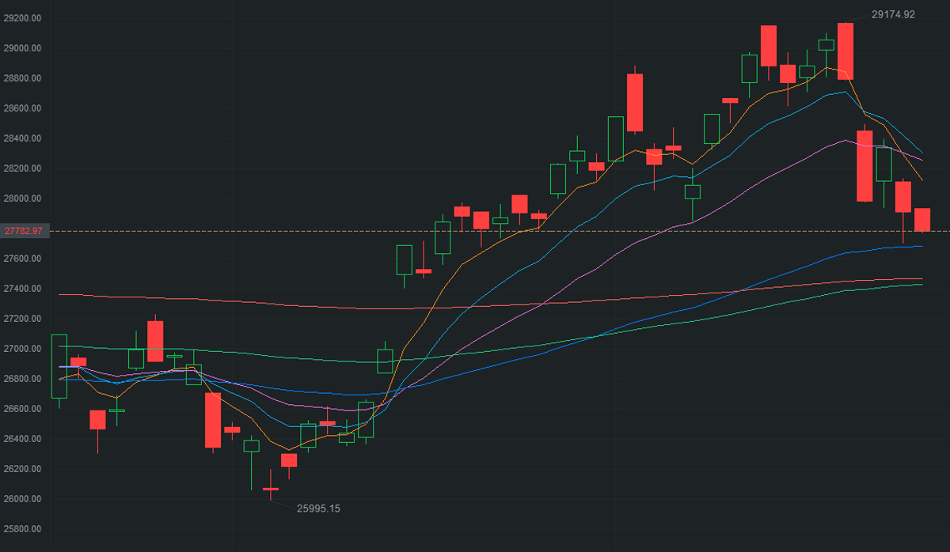Click the 28000.00 price axis label
Screen dimensions: 950x552
(x=23, y=198)
